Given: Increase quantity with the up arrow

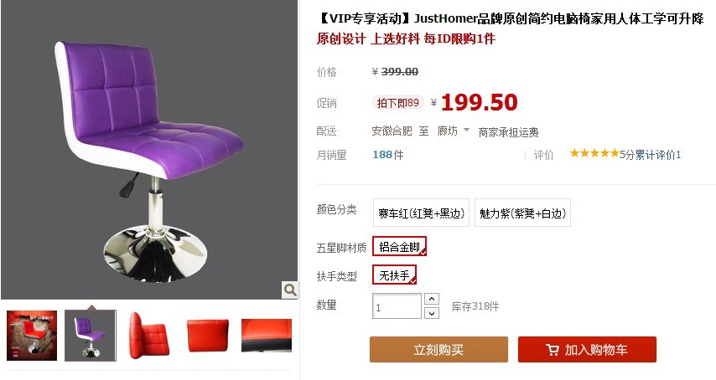Looking at the screenshot, I should [432, 299].
